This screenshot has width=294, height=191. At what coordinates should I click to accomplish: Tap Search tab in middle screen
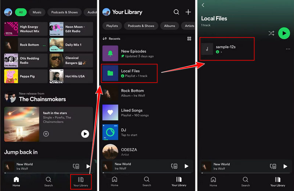(147, 181)
